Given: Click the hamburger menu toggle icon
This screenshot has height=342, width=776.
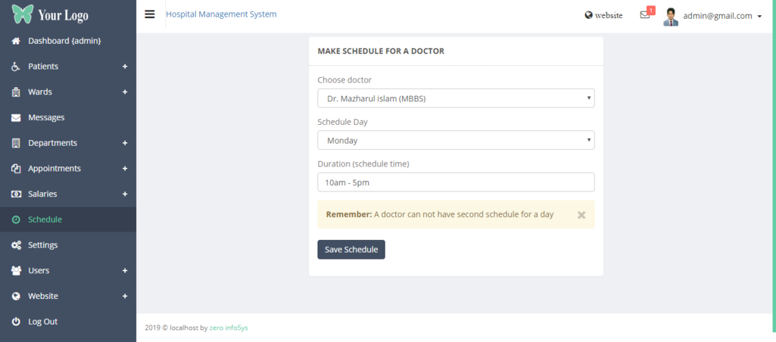Looking at the screenshot, I should 149,14.
